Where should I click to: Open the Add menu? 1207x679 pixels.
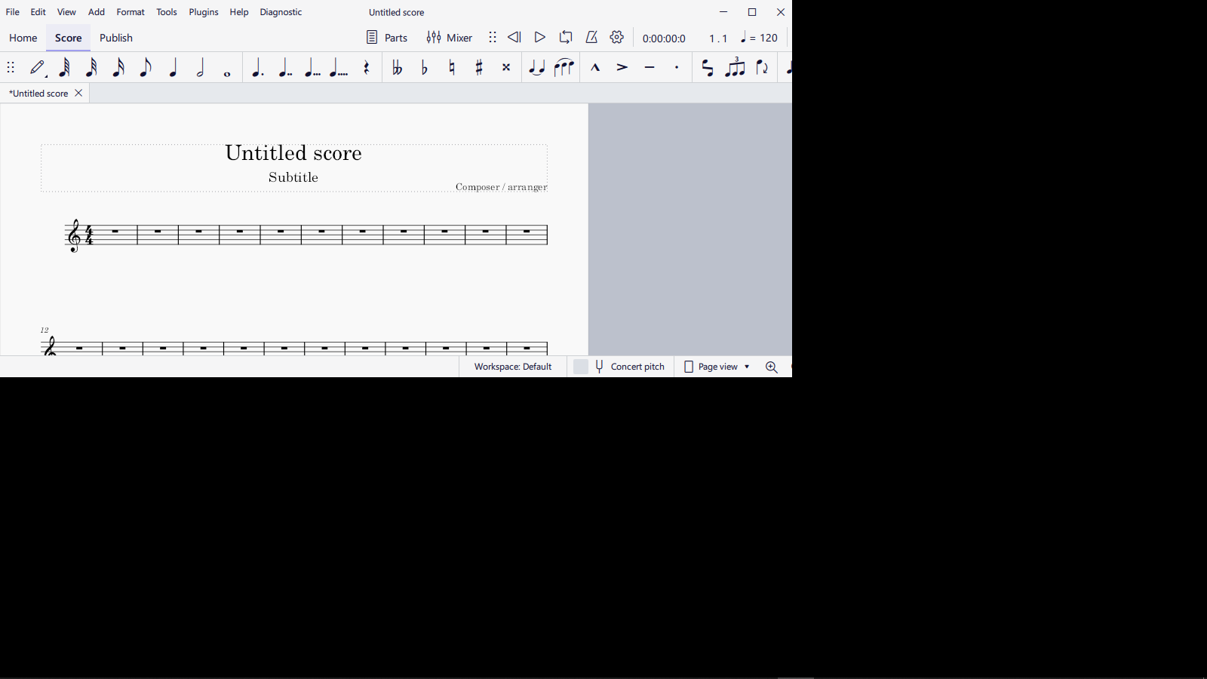click(x=97, y=13)
